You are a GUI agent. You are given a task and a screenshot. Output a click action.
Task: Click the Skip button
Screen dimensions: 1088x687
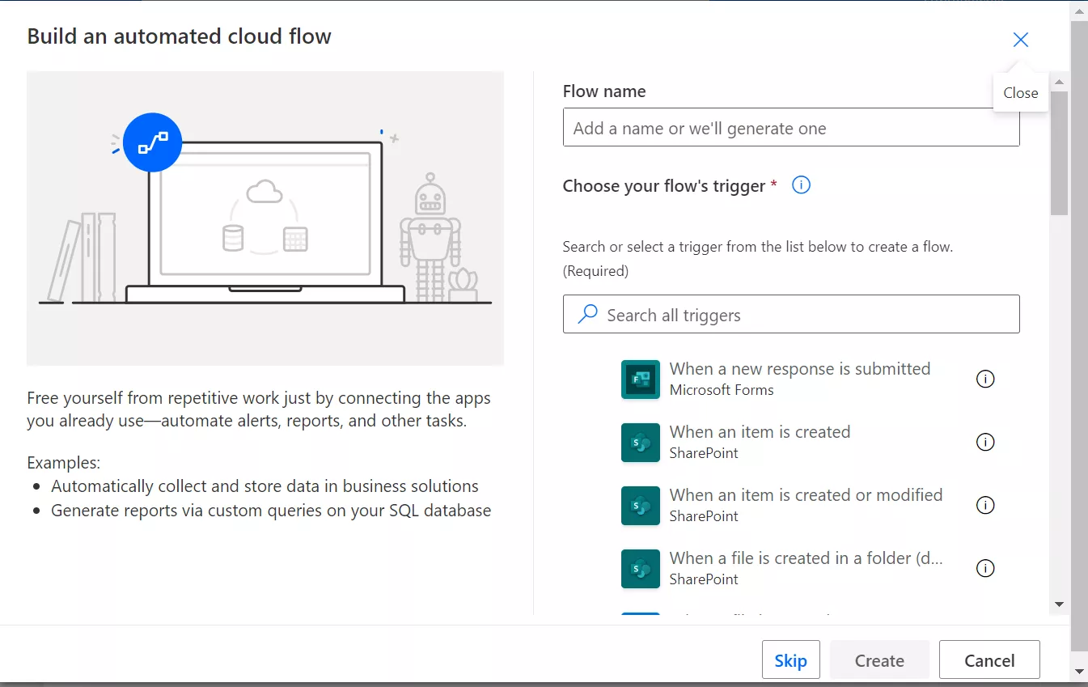coord(790,660)
